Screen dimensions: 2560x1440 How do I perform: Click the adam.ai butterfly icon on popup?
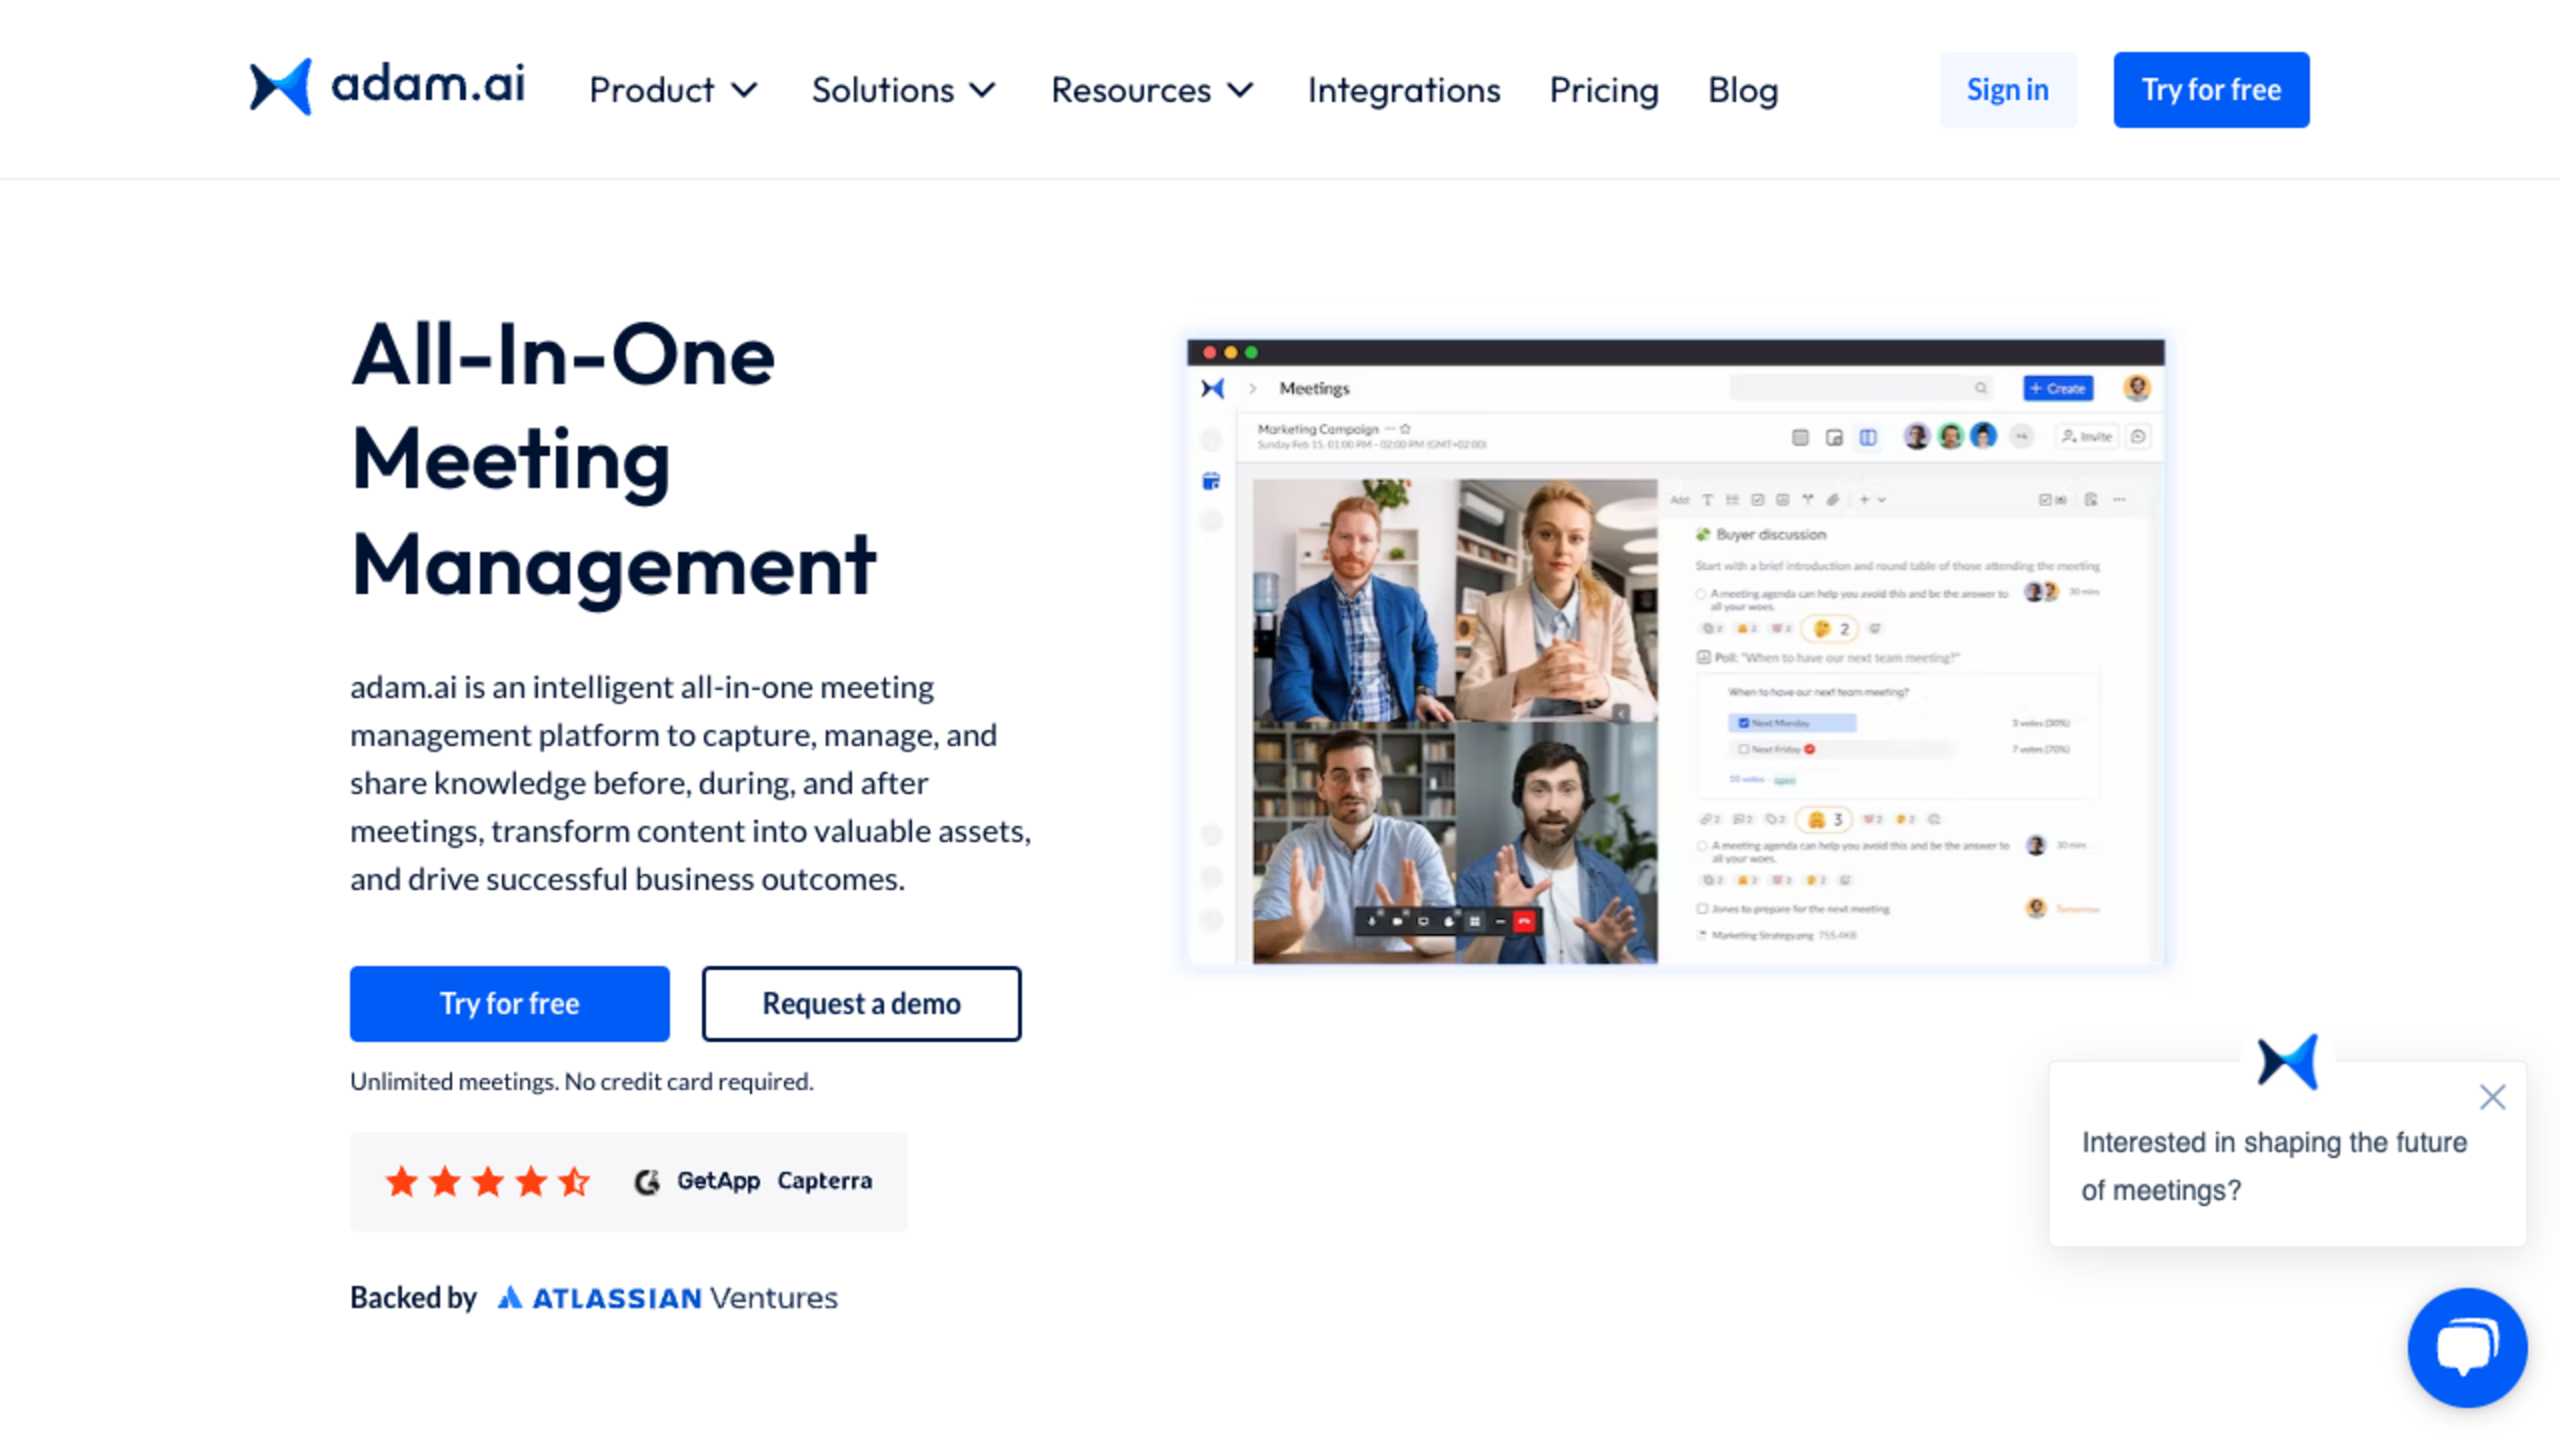pos(2287,1061)
